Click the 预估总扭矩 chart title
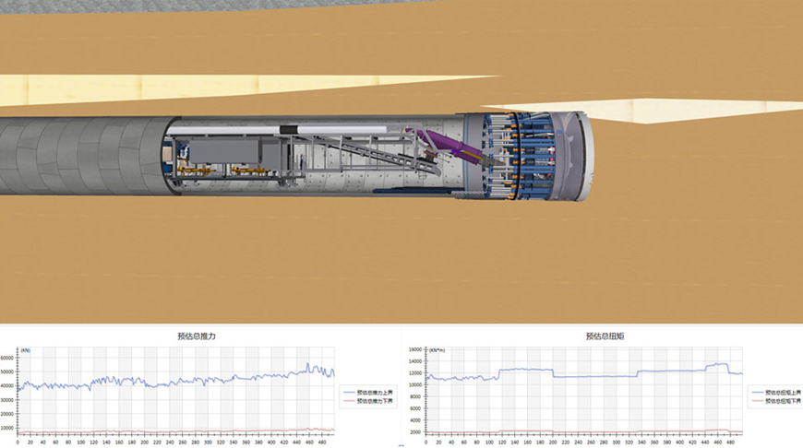 click(598, 336)
